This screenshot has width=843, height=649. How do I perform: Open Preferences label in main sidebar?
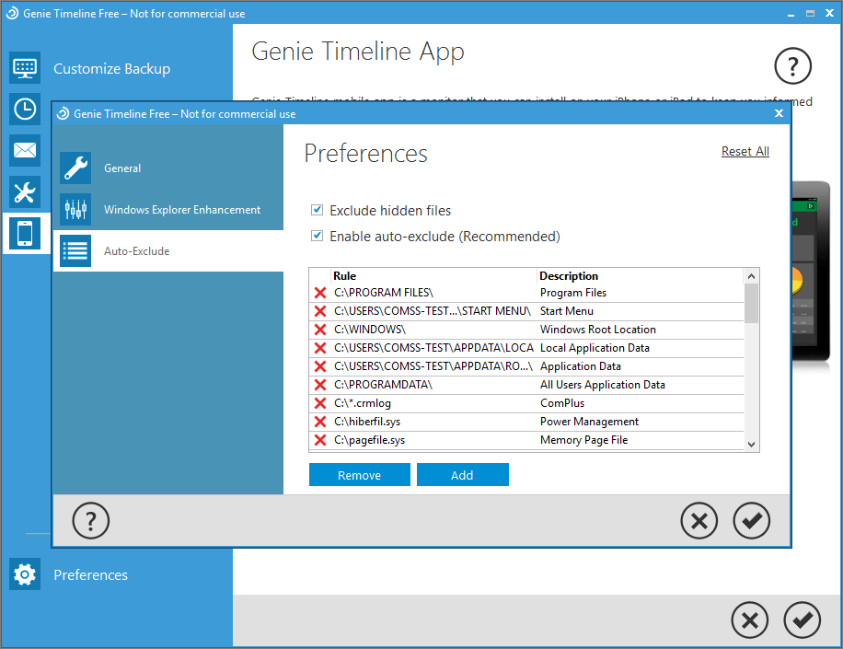(x=90, y=574)
